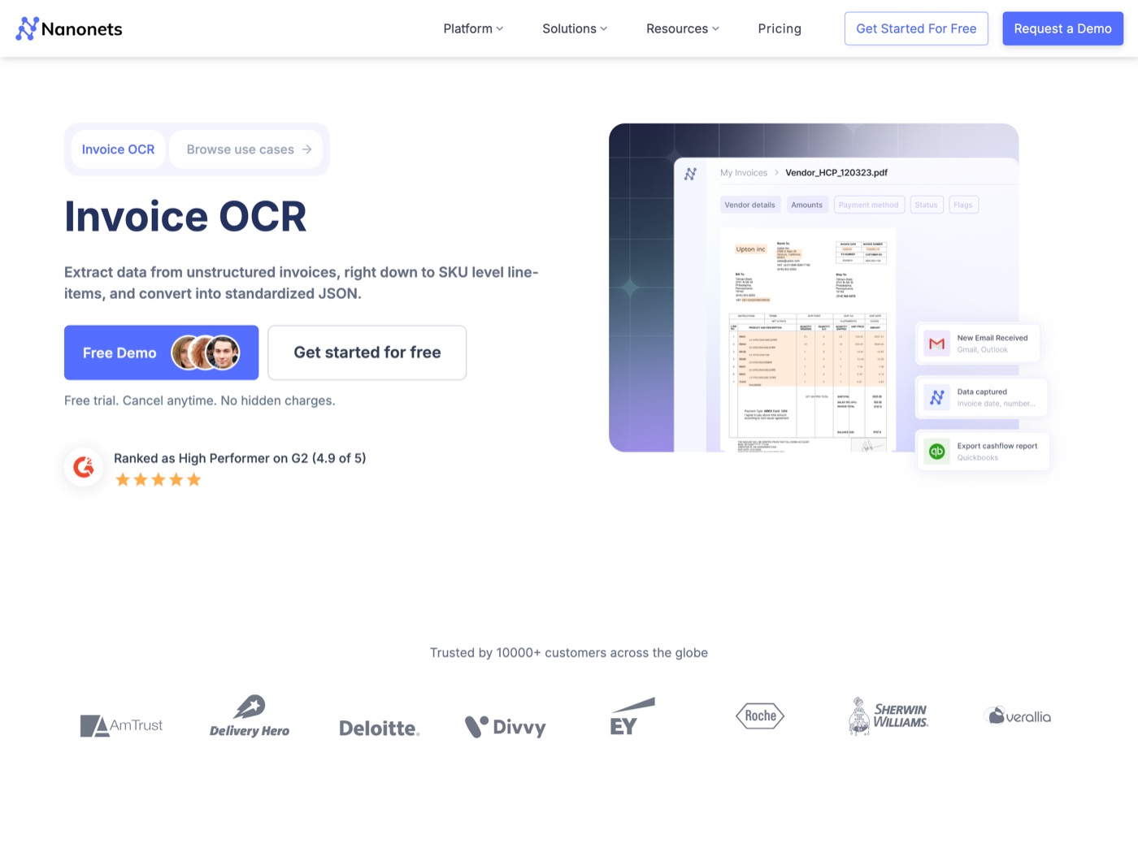
Task: Click the Free Demo button
Action: pyautogui.click(x=161, y=352)
